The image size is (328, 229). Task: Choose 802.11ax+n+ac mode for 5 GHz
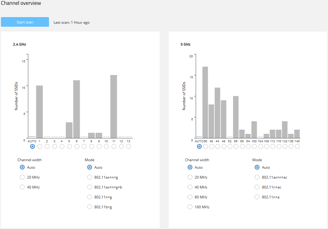257,177
